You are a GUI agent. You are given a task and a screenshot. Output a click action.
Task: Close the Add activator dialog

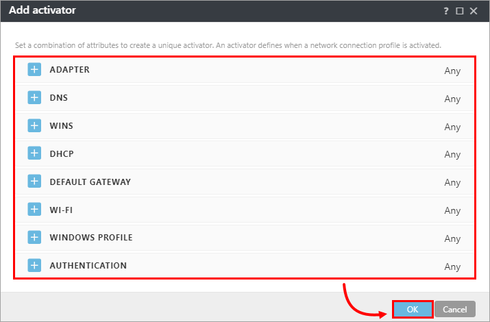coord(474,11)
